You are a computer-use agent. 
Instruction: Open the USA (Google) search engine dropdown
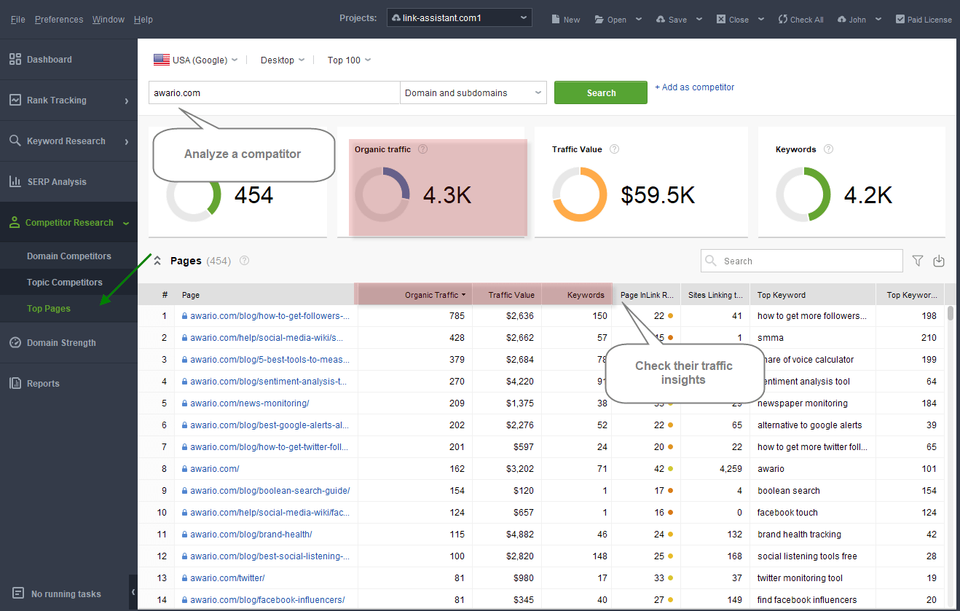click(x=196, y=60)
